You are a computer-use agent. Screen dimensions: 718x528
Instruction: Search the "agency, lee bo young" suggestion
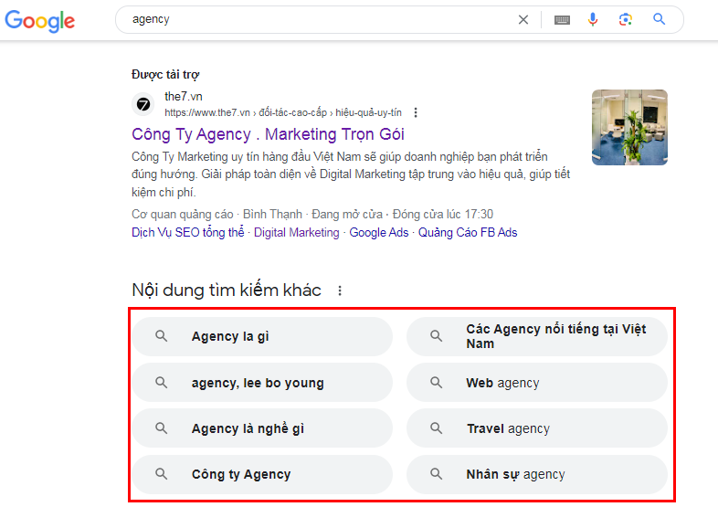pos(262,383)
